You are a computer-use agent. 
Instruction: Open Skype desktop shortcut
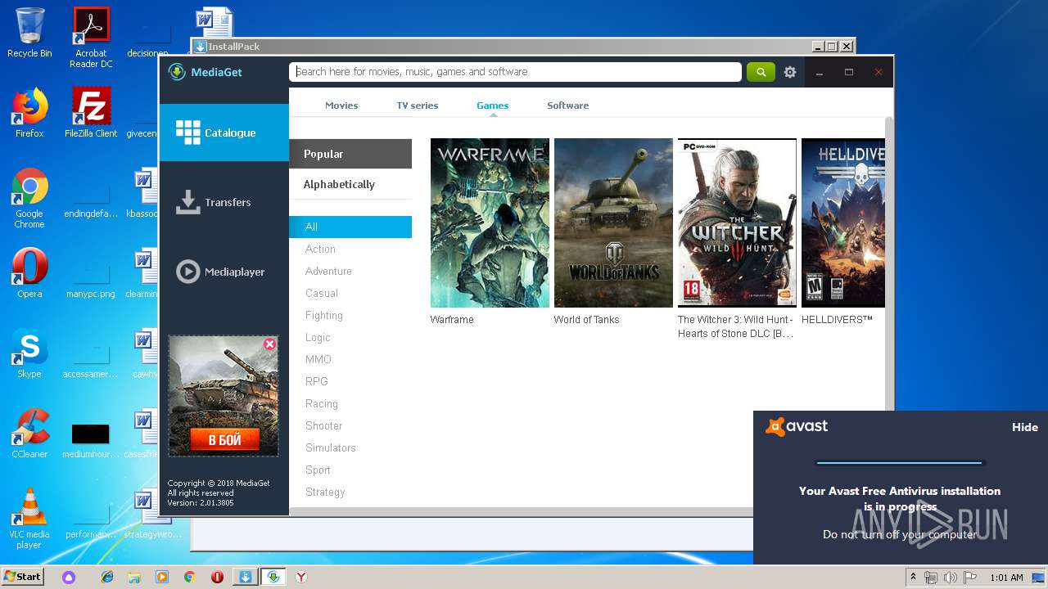click(x=29, y=353)
